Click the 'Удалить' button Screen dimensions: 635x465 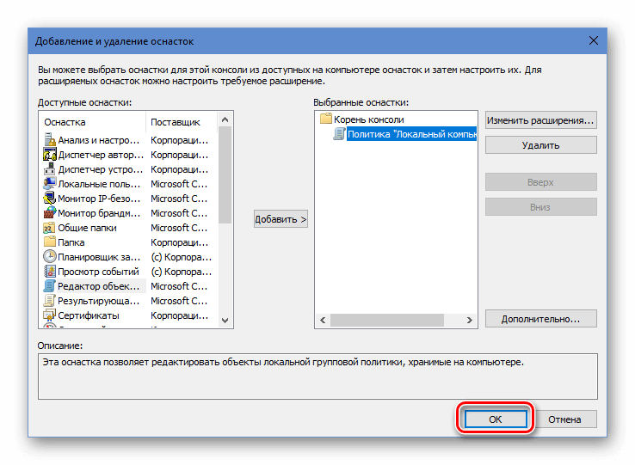(540, 145)
